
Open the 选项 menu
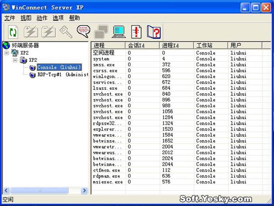point(58,18)
